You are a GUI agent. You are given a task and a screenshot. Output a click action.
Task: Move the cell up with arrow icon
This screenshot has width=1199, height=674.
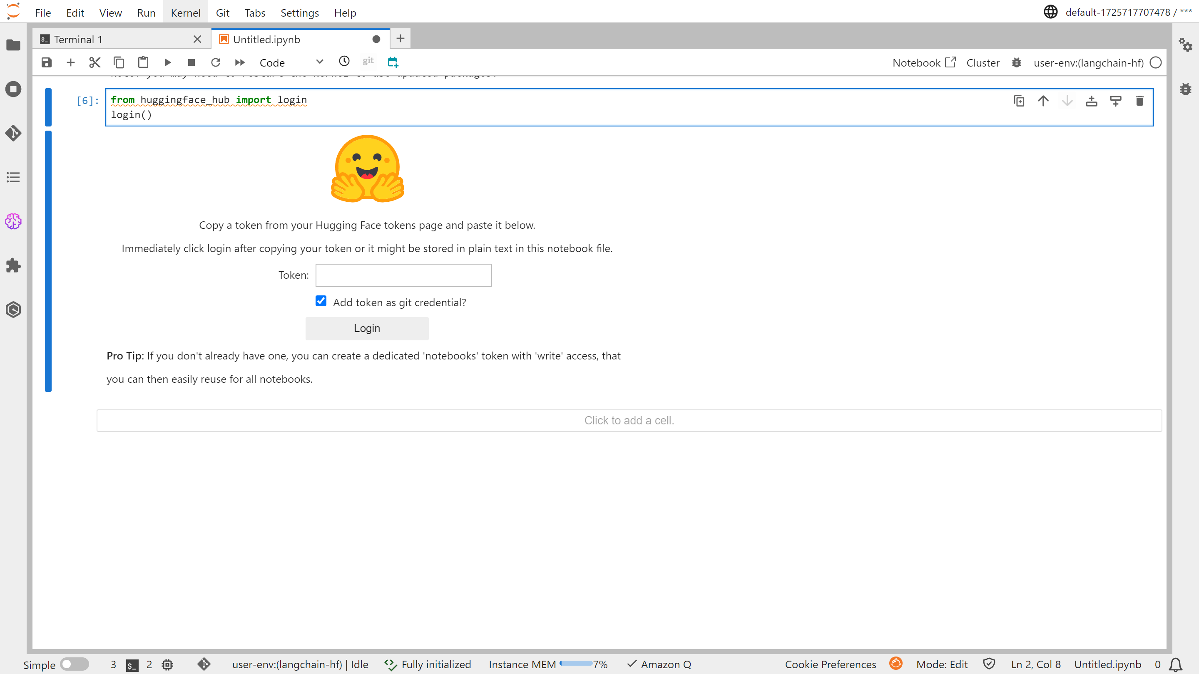(x=1043, y=101)
